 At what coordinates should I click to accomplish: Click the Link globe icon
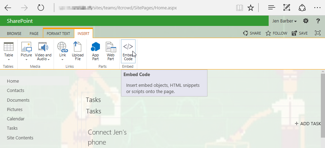(62, 47)
